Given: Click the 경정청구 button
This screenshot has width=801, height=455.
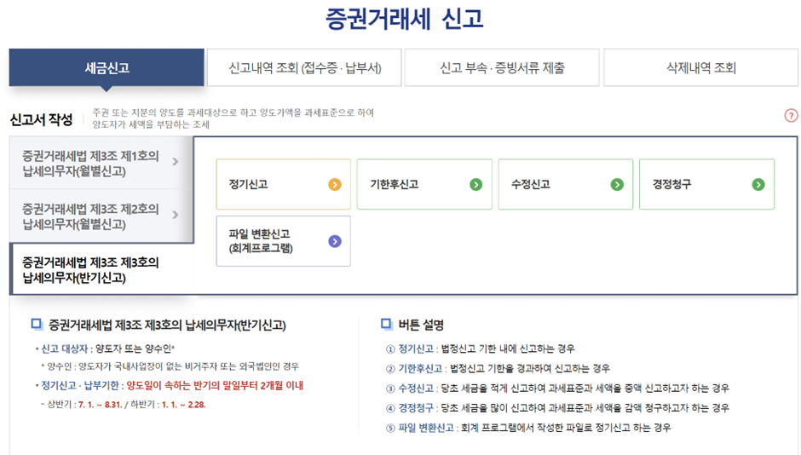Looking at the screenshot, I should tap(706, 184).
